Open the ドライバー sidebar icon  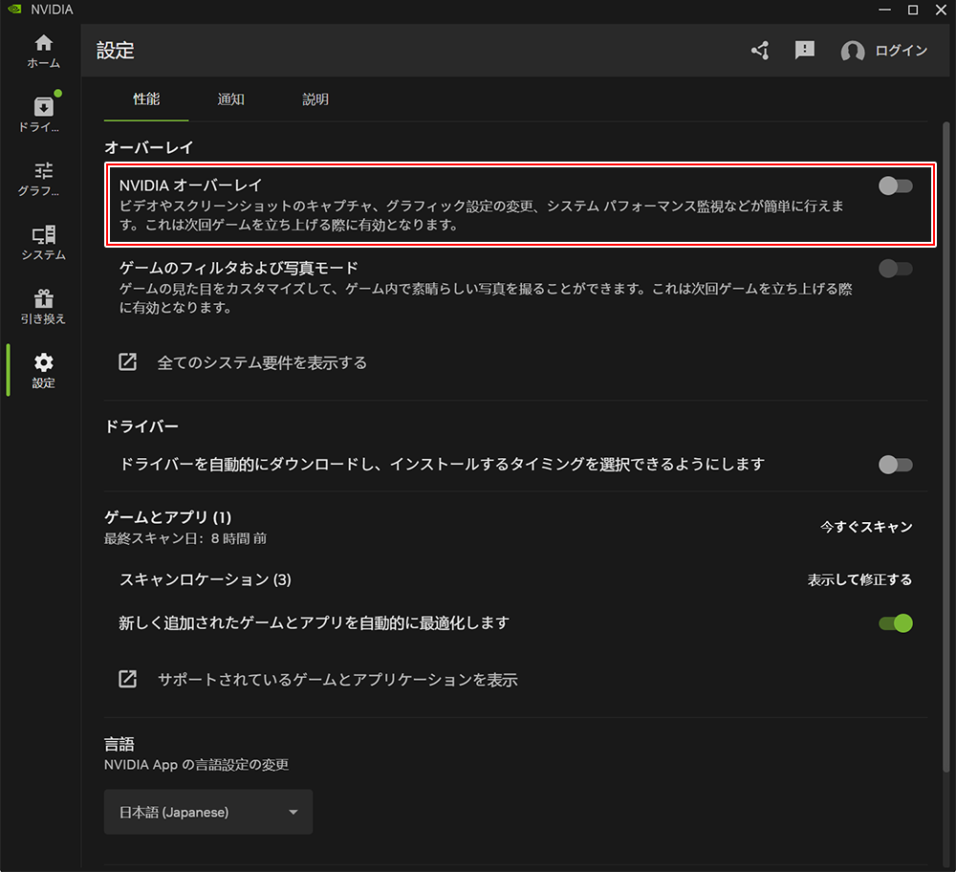(43, 107)
